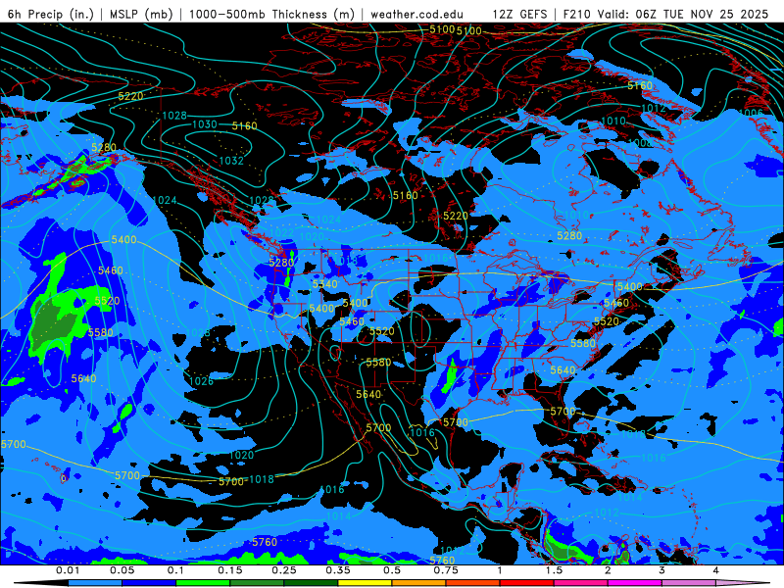Viewport: 784px width, 588px height.
Task: Click the '1026' pressure contour label
Action: (201, 381)
